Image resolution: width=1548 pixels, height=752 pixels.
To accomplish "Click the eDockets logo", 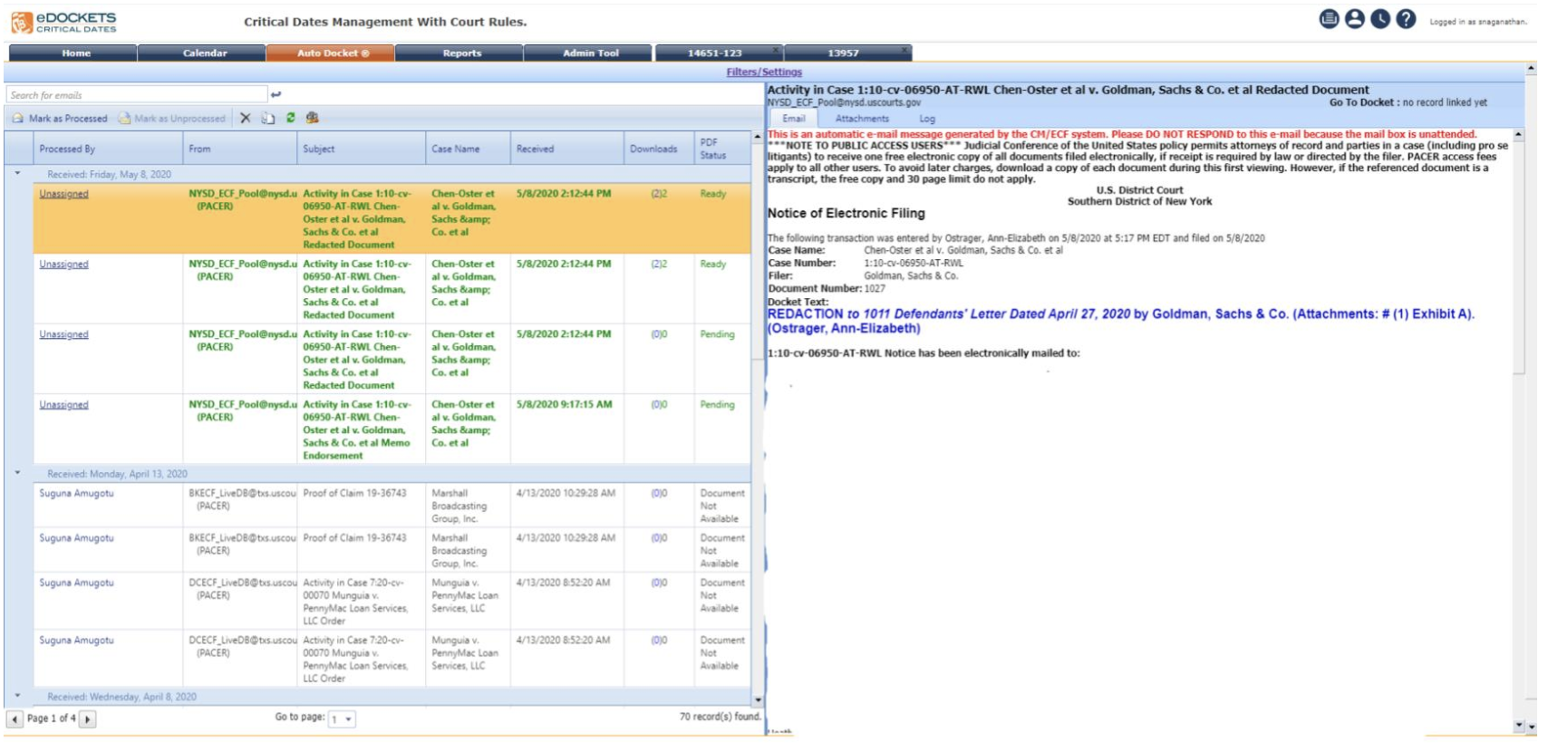I will coord(63,22).
